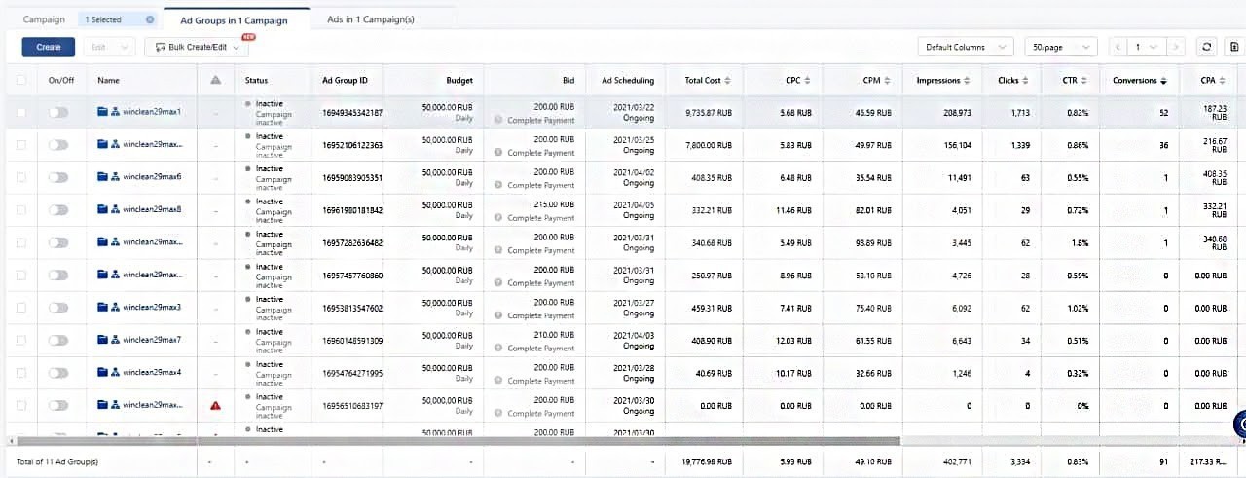Click the Status column header
Screen dimensions: 1246x478
[256, 80]
